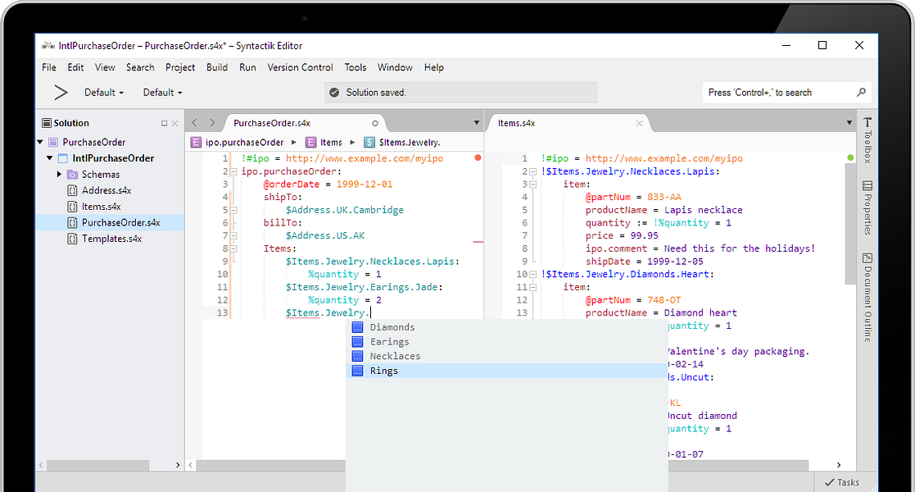Image resolution: width=915 pixels, height=492 pixels.
Task: Click the Solution panel horizontal scrollbar
Action: 98,465
